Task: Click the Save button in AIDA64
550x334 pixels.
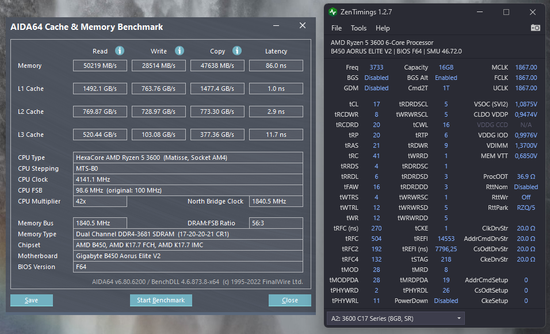Action: click(32, 300)
